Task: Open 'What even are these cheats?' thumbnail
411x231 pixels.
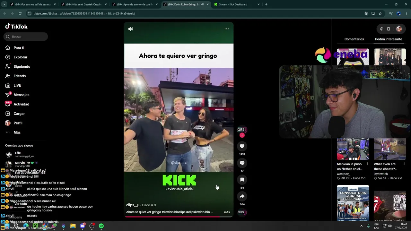Action: (x=389, y=149)
